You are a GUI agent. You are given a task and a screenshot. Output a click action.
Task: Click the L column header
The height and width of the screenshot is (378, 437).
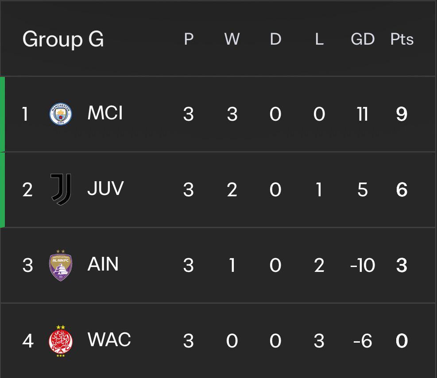click(319, 39)
